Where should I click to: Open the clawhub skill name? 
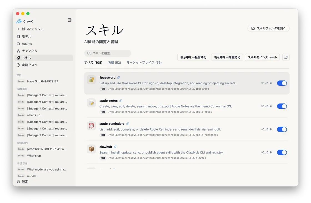tap(106, 147)
